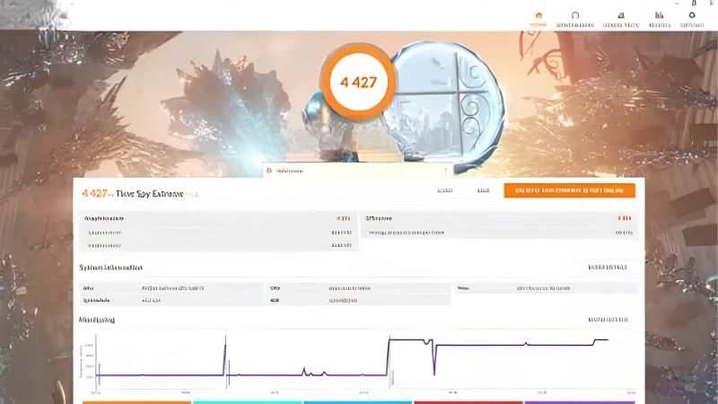This screenshot has height=404, width=718.
Task: Click the validation message bar above the result panel
Action: (357, 171)
